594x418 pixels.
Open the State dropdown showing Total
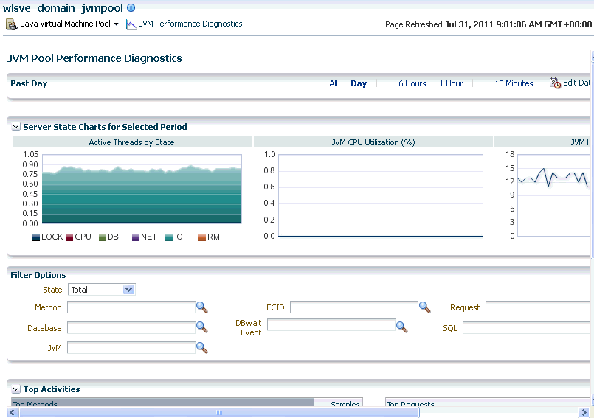(x=102, y=290)
